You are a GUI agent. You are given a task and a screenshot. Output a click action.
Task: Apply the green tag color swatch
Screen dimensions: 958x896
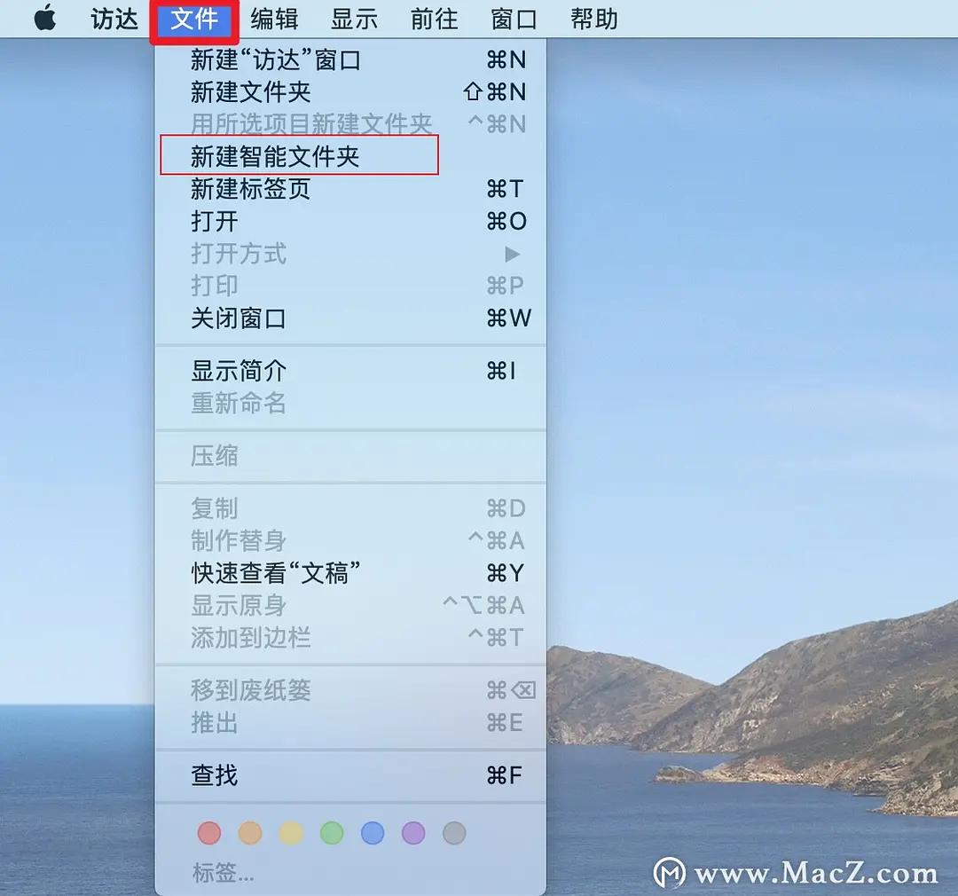332,833
